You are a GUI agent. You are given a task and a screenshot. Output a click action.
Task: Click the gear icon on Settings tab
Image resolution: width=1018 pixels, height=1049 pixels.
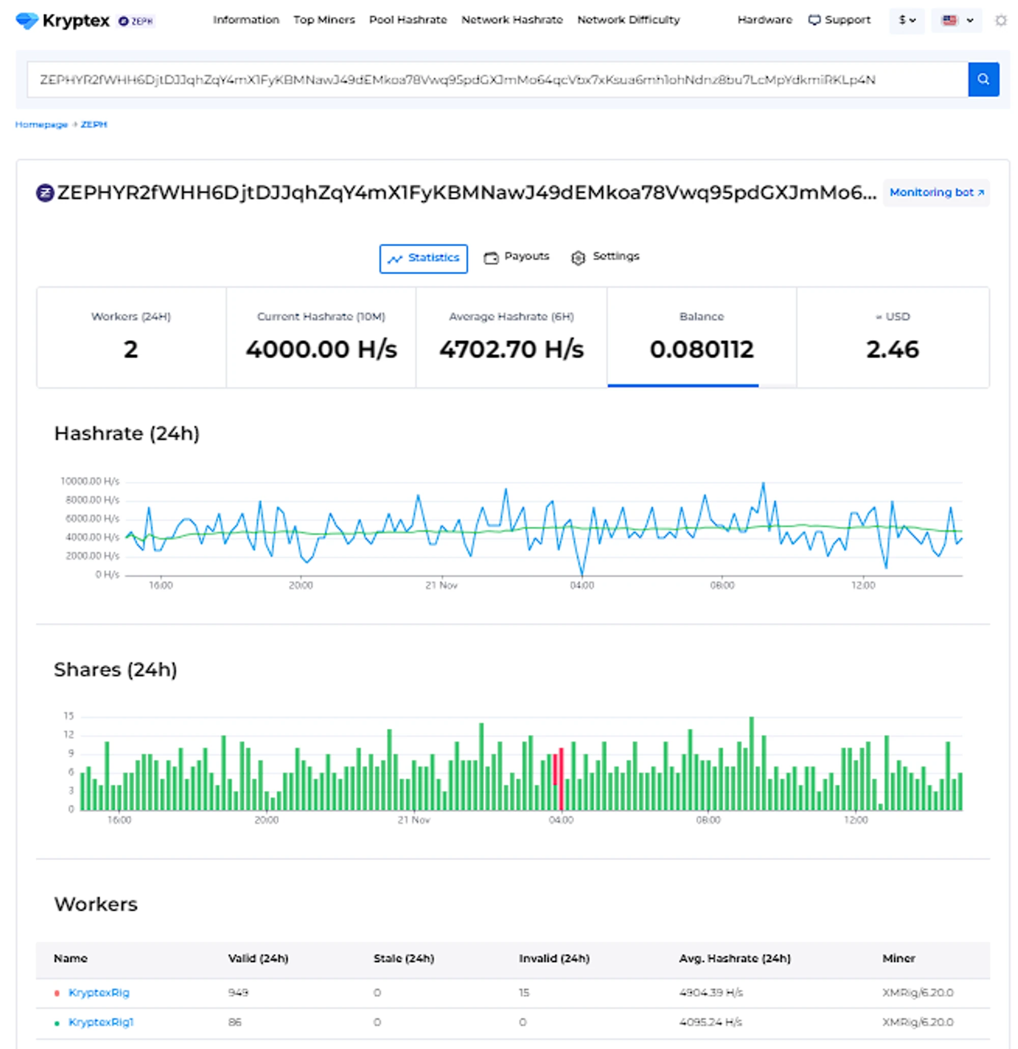click(578, 258)
